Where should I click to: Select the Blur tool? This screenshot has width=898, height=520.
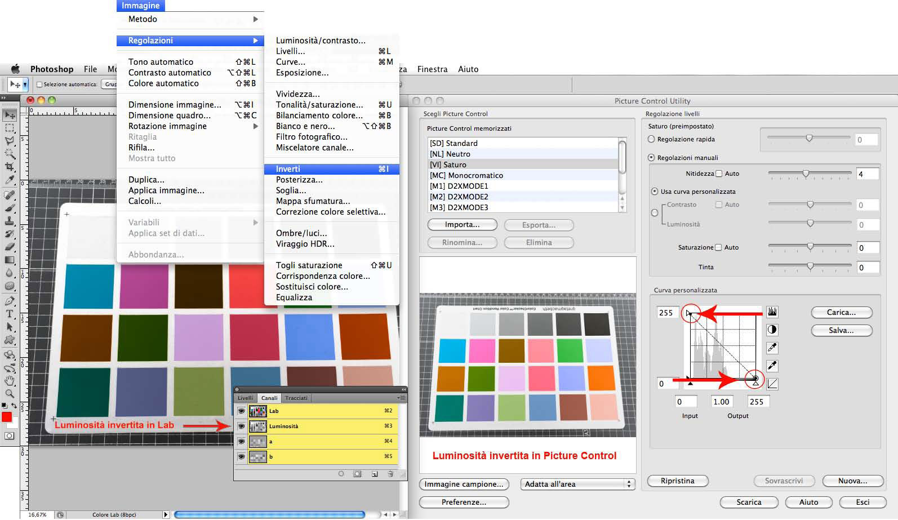(10, 273)
